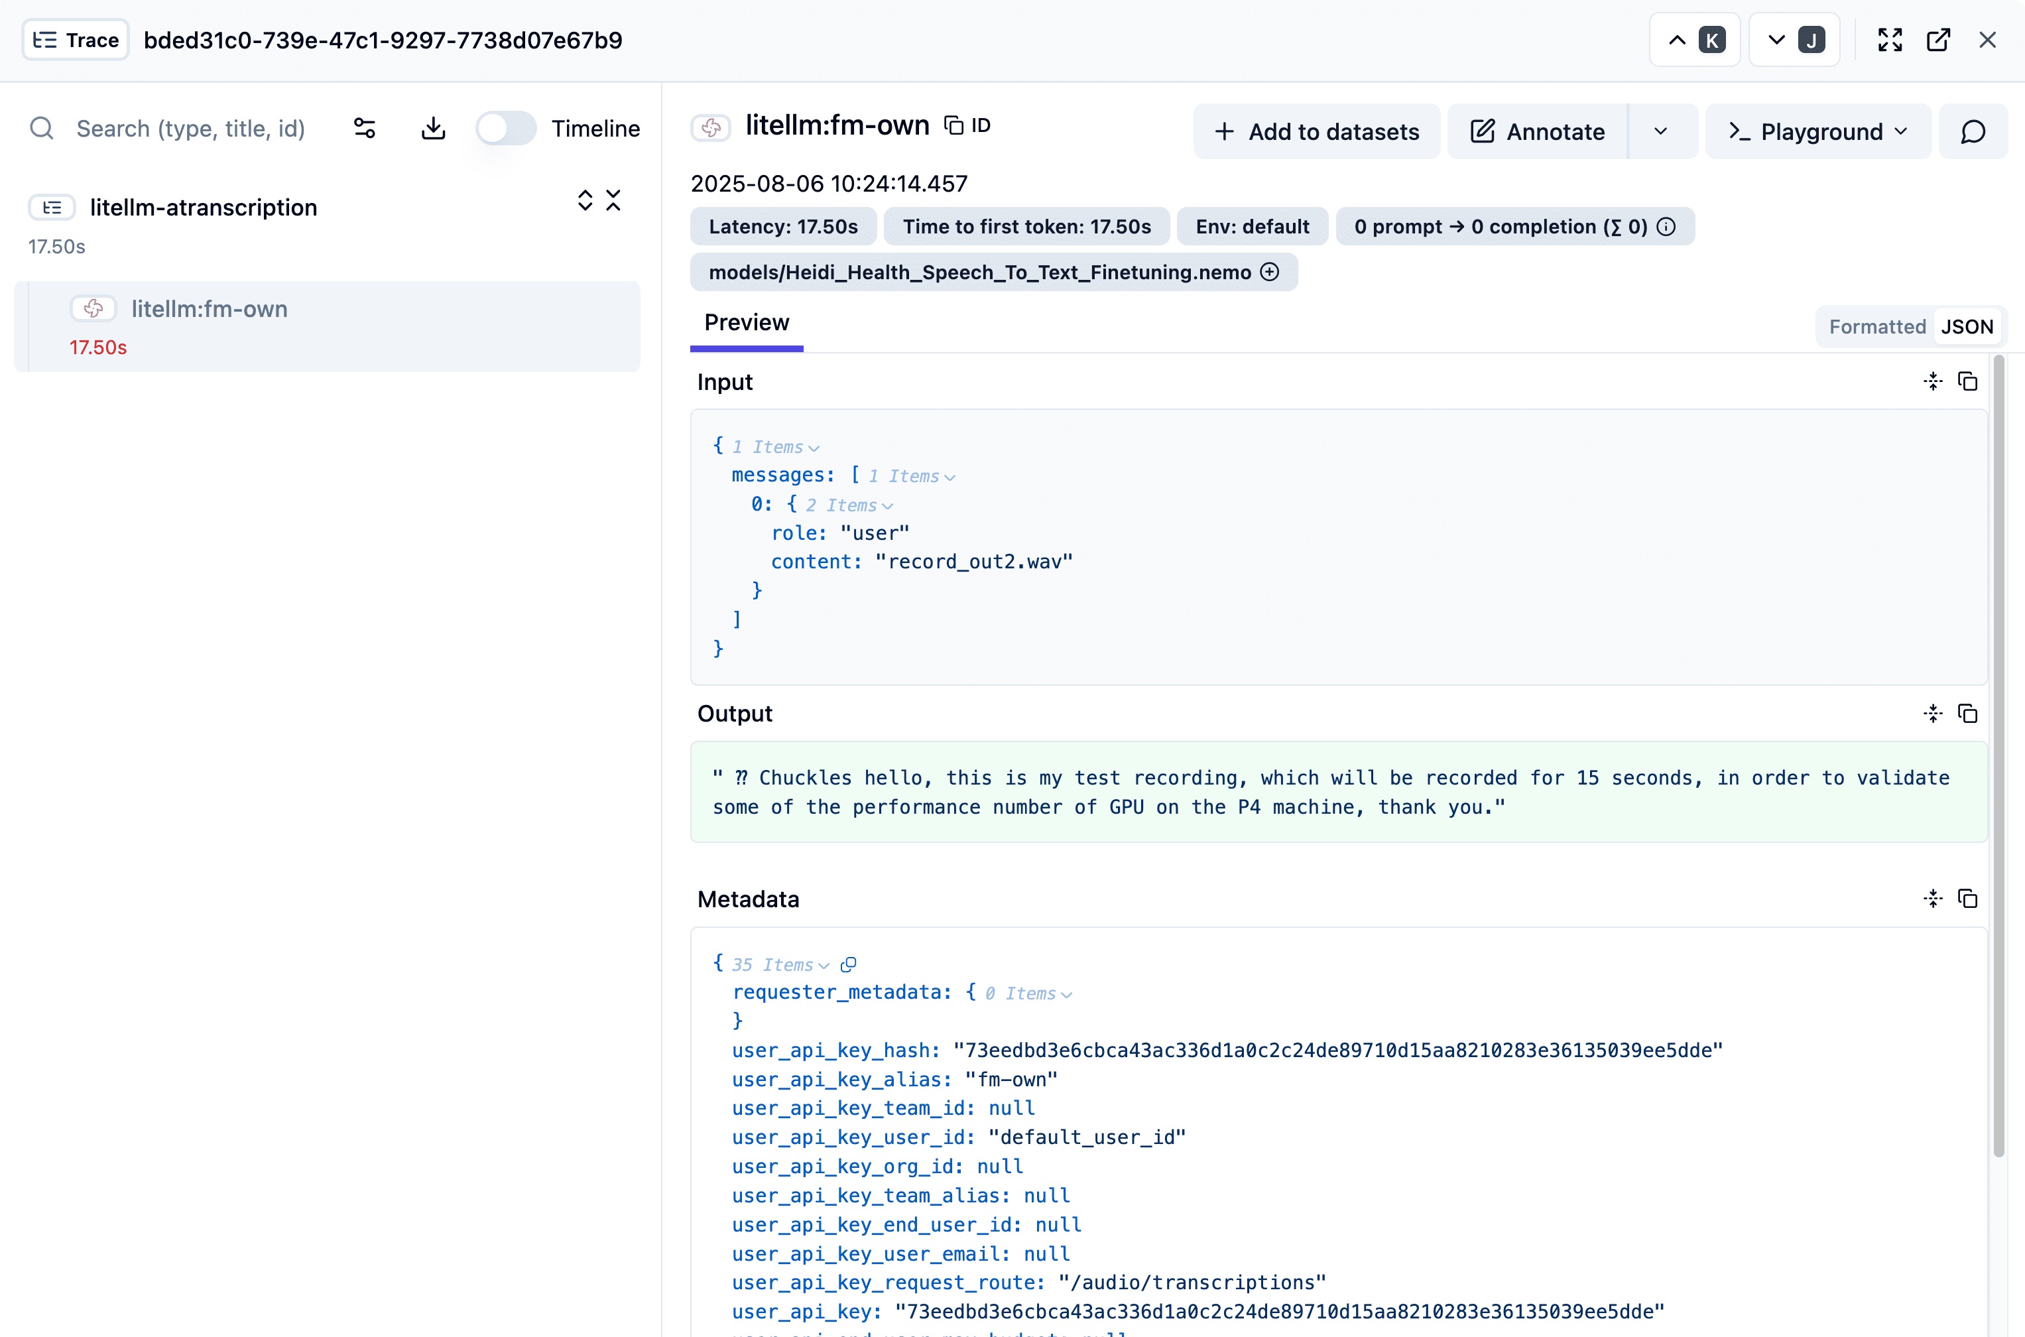Viewport: 2025px width, 1337px height.
Task: Copy the Output section content
Action: click(x=1967, y=713)
